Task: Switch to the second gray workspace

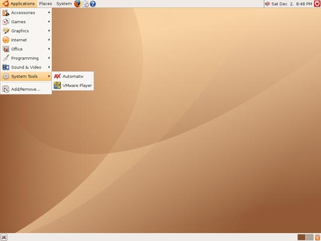Action: click(309, 237)
